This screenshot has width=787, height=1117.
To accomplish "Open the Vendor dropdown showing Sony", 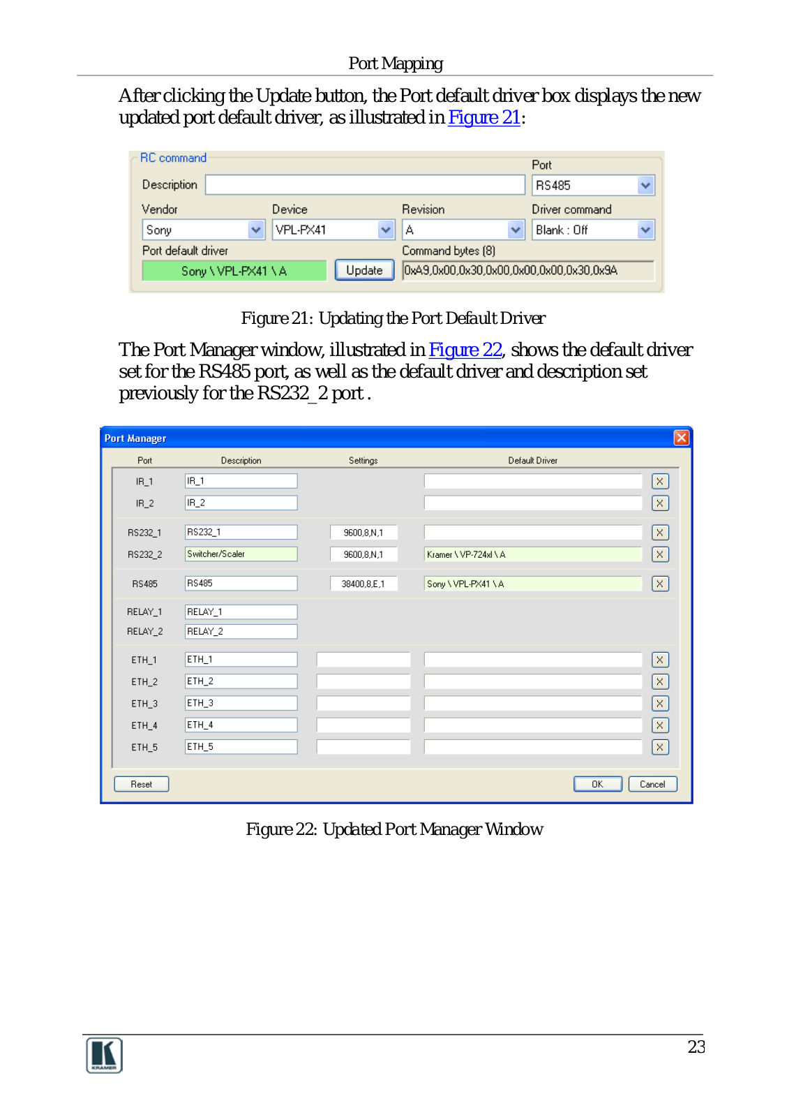I will pyautogui.click(x=256, y=230).
